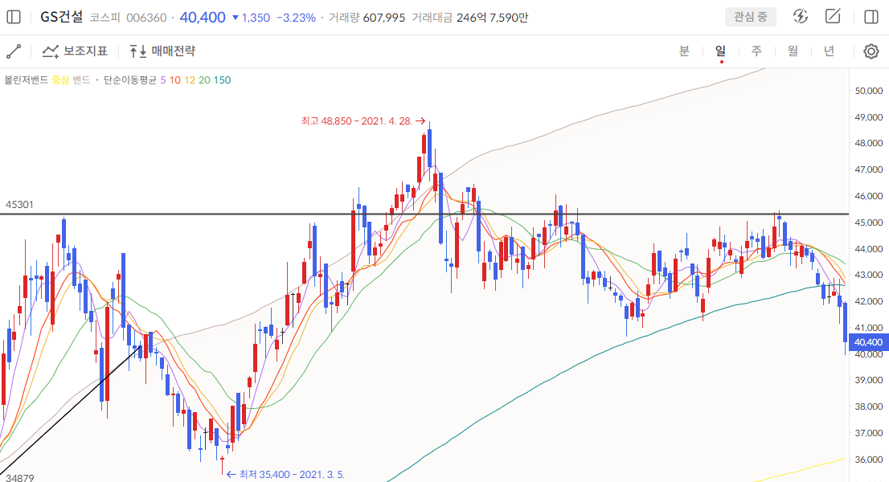This screenshot has width=889, height=482.
Task: Click the 관심 중 watchlist button
Action: [751, 17]
